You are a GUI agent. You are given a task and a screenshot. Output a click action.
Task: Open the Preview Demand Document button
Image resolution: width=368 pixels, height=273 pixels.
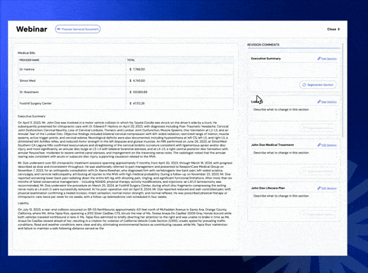pyautogui.click(x=78, y=29)
